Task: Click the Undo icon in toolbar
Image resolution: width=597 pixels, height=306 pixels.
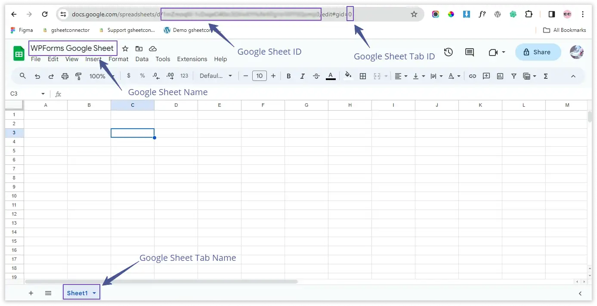Action: pos(37,76)
